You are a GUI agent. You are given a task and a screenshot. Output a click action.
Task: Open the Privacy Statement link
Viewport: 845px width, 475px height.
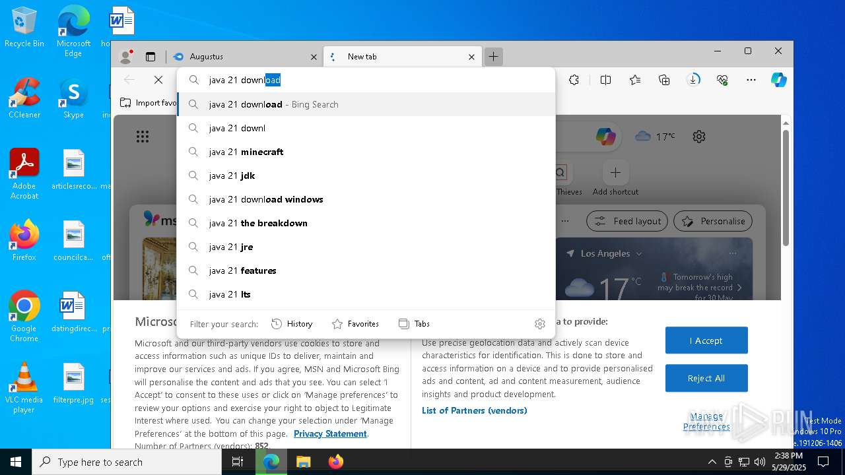(330, 433)
